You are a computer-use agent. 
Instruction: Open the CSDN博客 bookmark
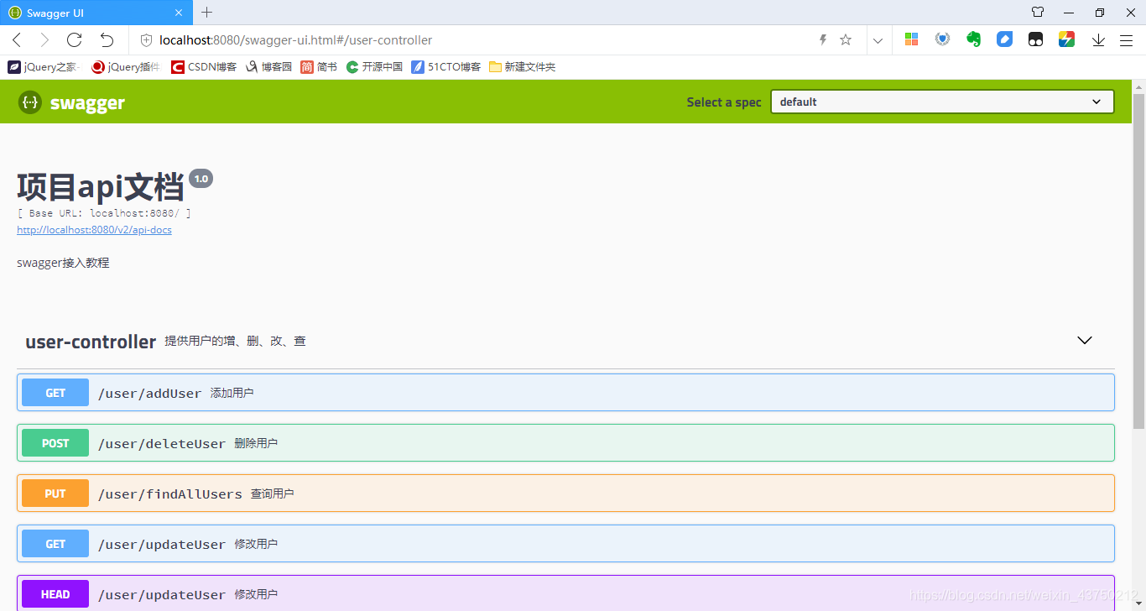pyautogui.click(x=204, y=67)
